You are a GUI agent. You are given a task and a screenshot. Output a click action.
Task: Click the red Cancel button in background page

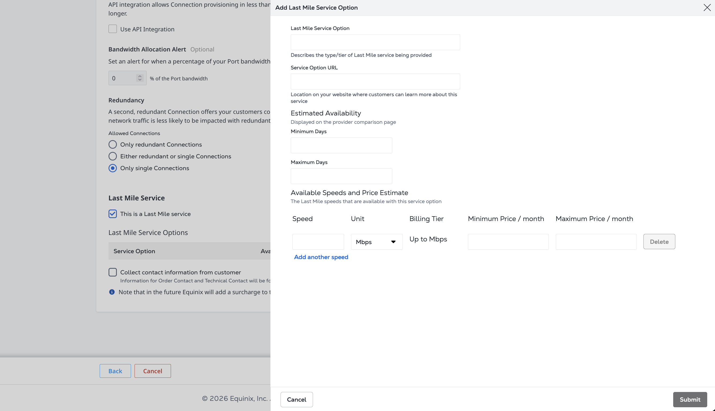click(152, 371)
